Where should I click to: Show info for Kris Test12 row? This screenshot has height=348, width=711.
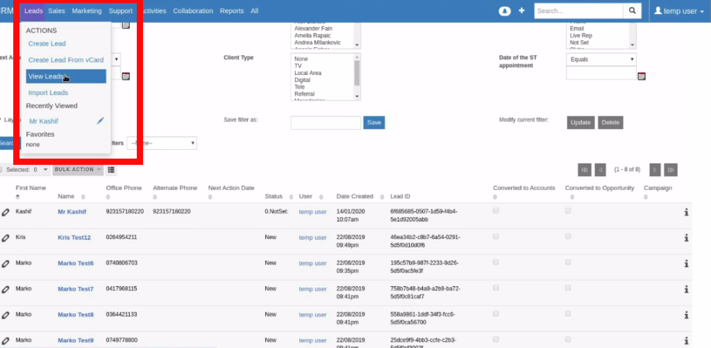coord(687,238)
